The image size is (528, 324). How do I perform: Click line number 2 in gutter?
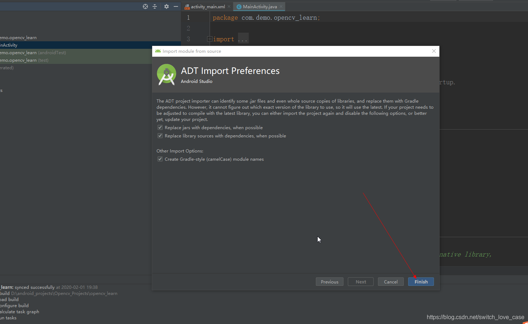coord(188,28)
